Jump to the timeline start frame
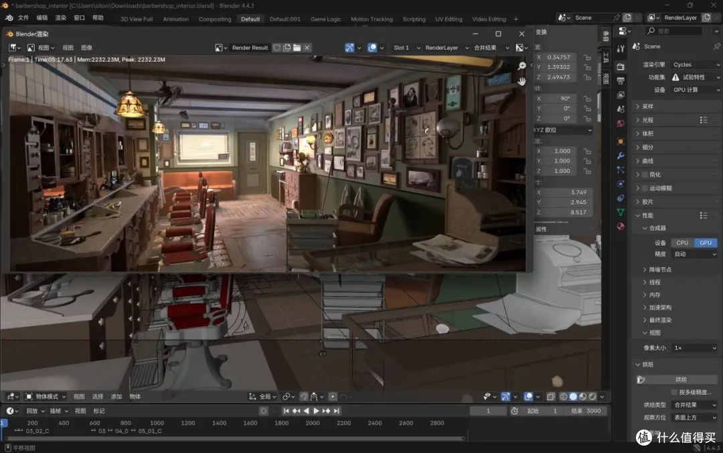Image resolution: width=723 pixels, height=453 pixels. click(x=286, y=411)
